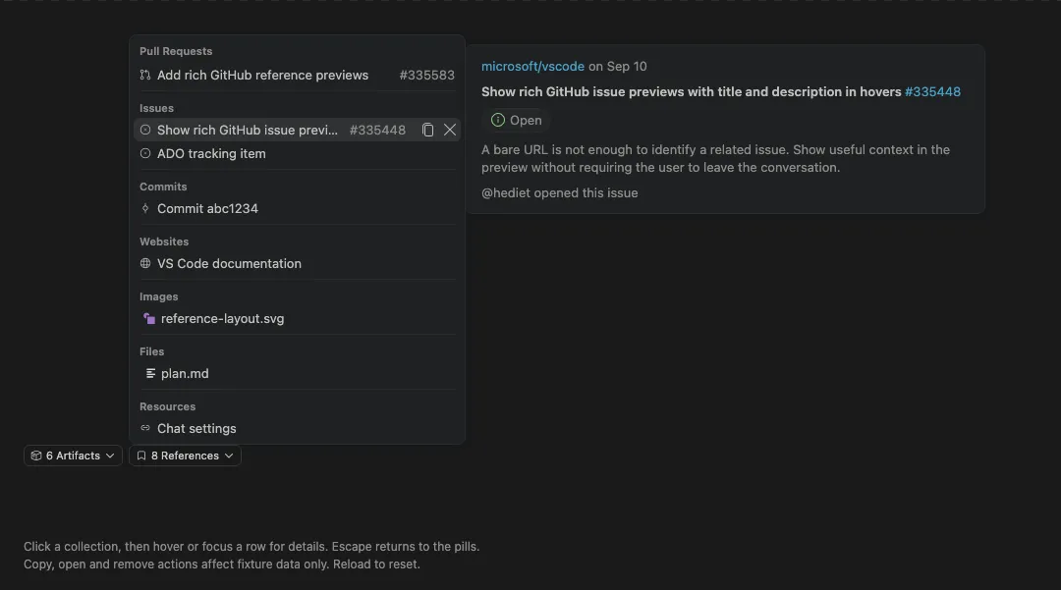Click the artifacts icon in the 6 Artifacts pill
This screenshot has height=590, width=1061.
36,456
